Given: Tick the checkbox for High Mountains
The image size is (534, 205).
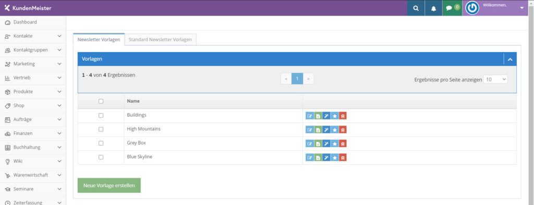Looking at the screenshot, I should tap(101, 129).
